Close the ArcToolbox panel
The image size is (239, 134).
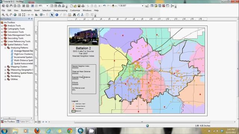coord(32,19)
